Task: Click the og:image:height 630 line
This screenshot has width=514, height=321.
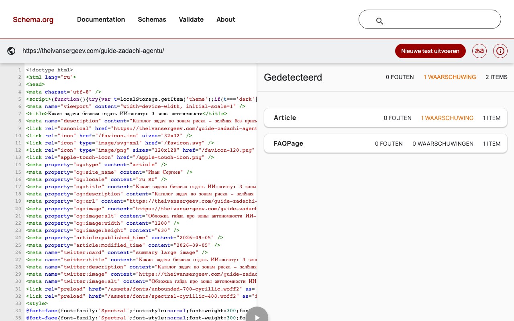Action: coord(103,230)
